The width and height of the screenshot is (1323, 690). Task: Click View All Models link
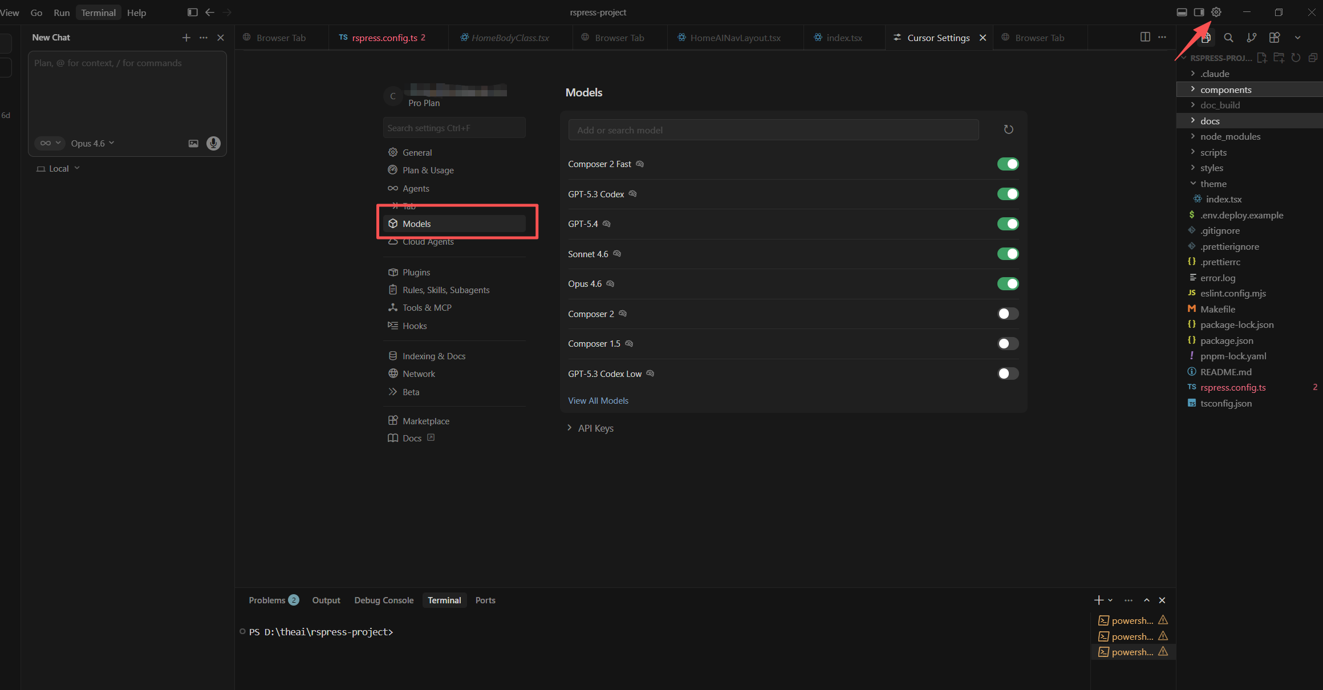(598, 401)
